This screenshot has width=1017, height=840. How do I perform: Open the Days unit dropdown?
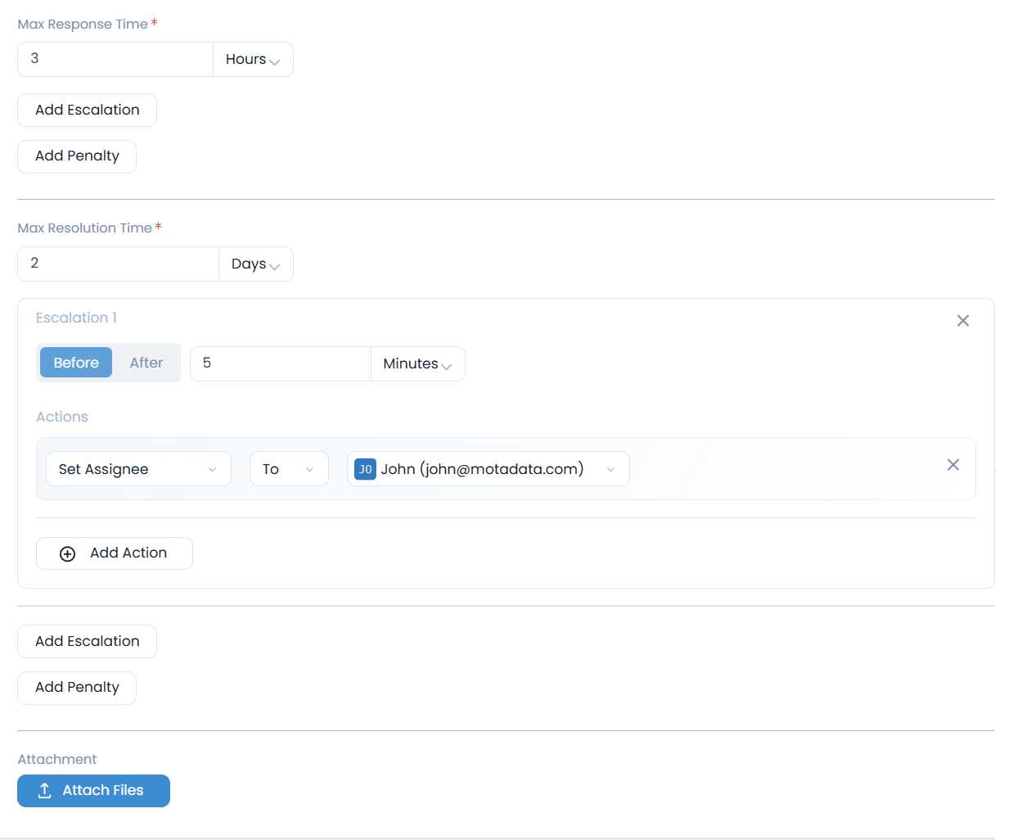pos(255,264)
